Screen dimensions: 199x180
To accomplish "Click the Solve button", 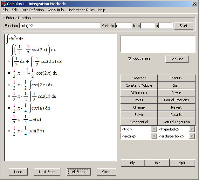I will point(139,115).
